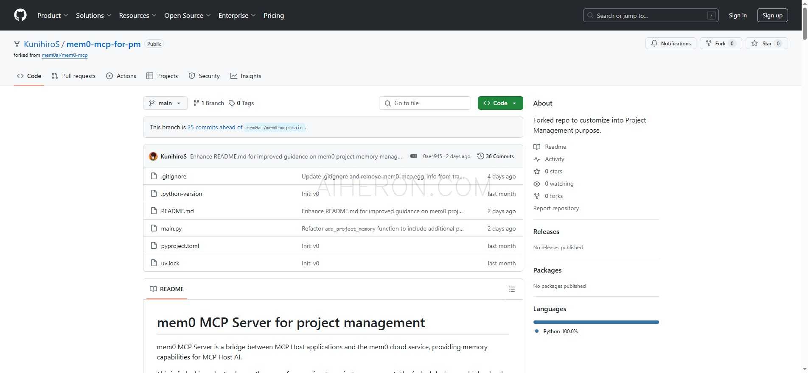This screenshot has width=808, height=373.
Task: Open the 0ae4945 commit hash link
Action: point(432,156)
